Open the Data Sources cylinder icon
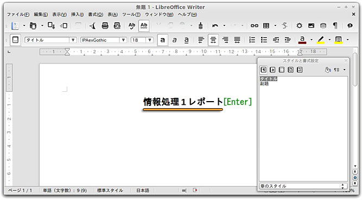This screenshot has height=200, width=362. (x=323, y=26)
